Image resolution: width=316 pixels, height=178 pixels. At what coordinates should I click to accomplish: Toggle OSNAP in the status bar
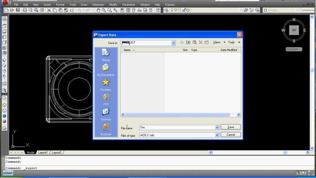tap(8, 173)
